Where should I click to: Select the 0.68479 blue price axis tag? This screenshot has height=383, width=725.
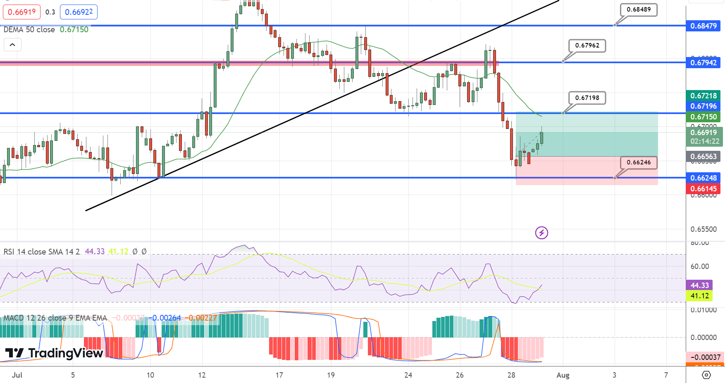click(x=703, y=26)
